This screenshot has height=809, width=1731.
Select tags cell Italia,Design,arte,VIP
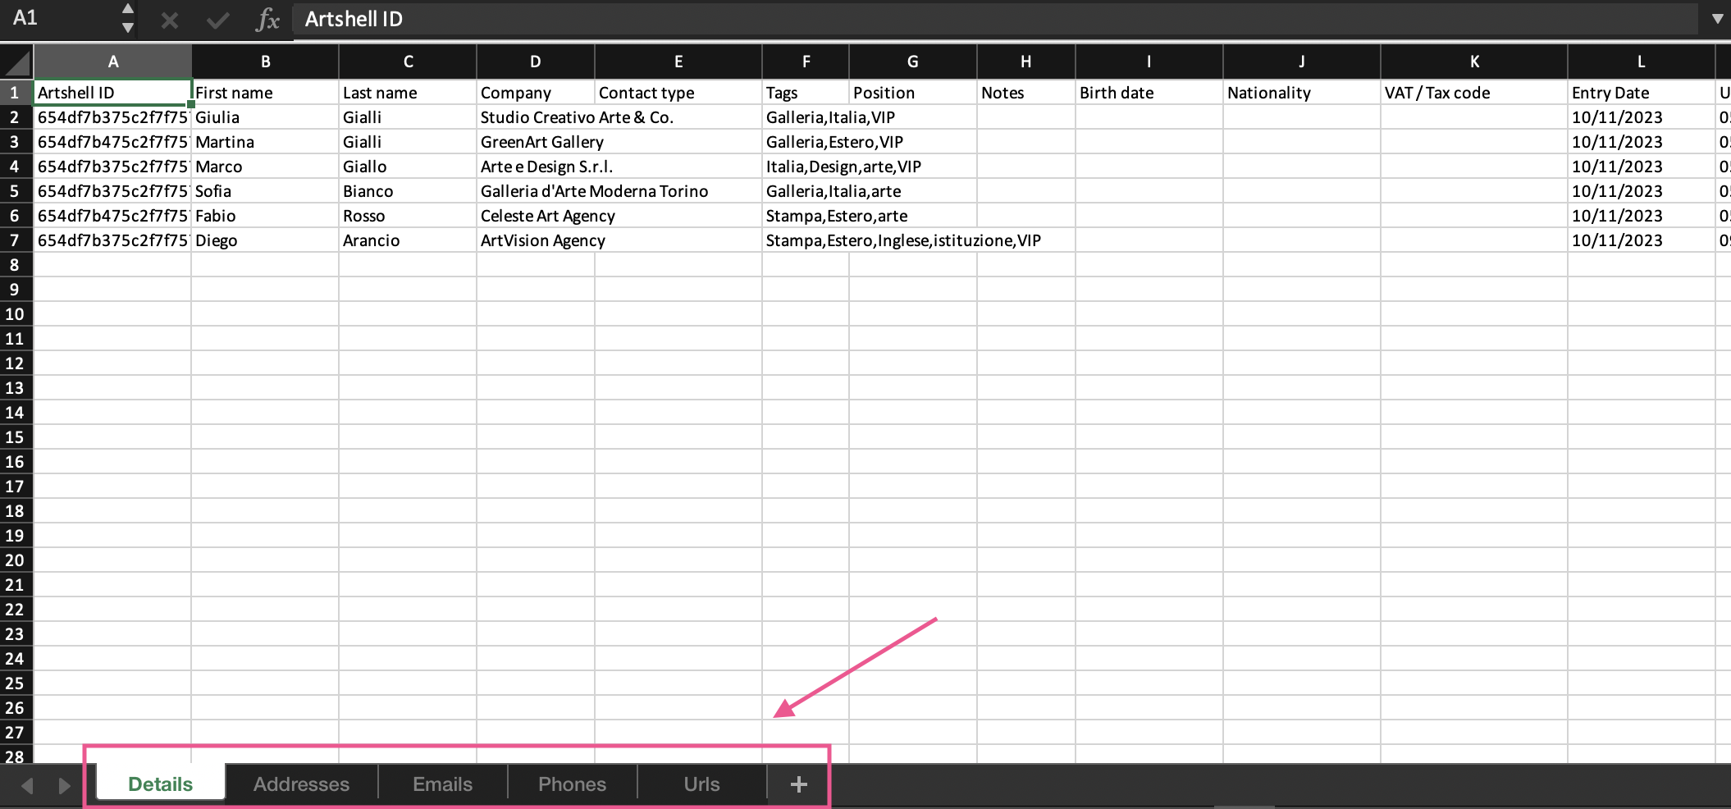pos(806,167)
